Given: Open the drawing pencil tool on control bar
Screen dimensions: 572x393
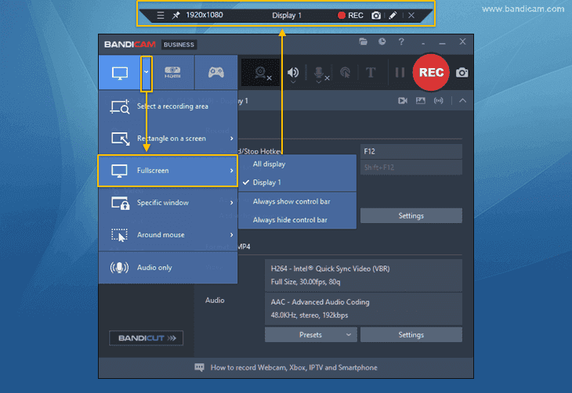Looking at the screenshot, I should click(393, 16).
